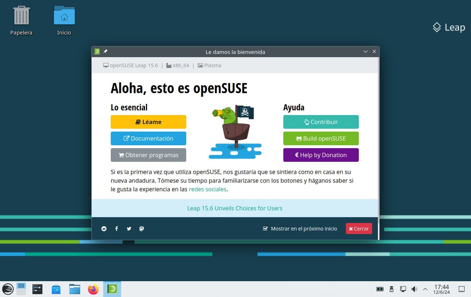The width and height of the screenshot is (471, 297).
Task: Open the Facebook social icon
Action: tap(116, 229)
